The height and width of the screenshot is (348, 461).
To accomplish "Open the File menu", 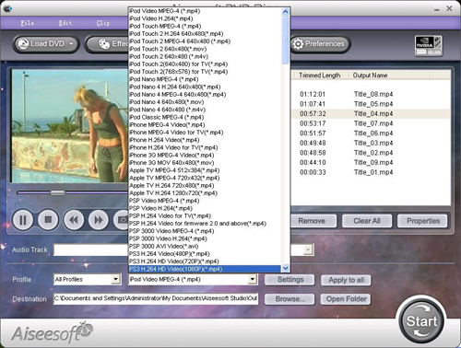I will tap(28, 23).
